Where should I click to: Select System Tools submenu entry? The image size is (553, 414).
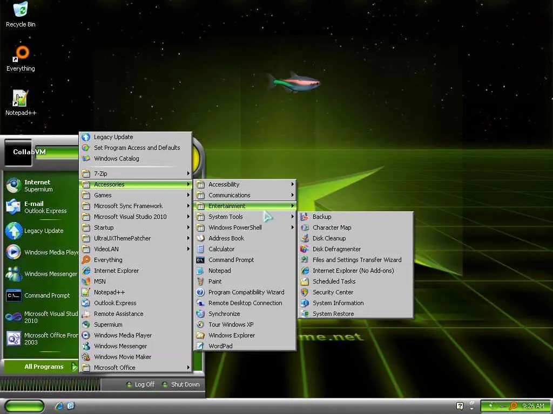pyautogui.click(x=245, y=217)
